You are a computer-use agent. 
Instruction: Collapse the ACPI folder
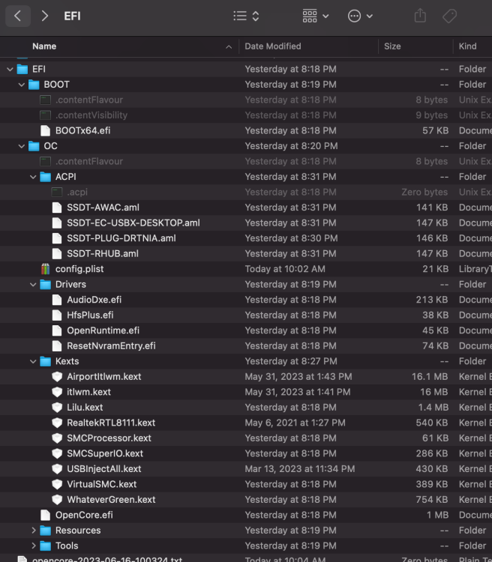coord(33,177)
